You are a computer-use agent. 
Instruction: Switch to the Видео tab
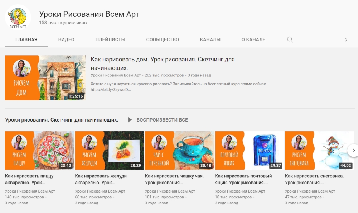66,39
